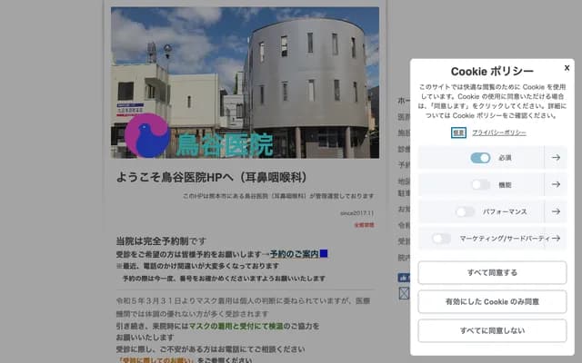This screenshot has width=582, height=363.
Task: Enable the 機能 cookie switch
Action: [481, 184]
